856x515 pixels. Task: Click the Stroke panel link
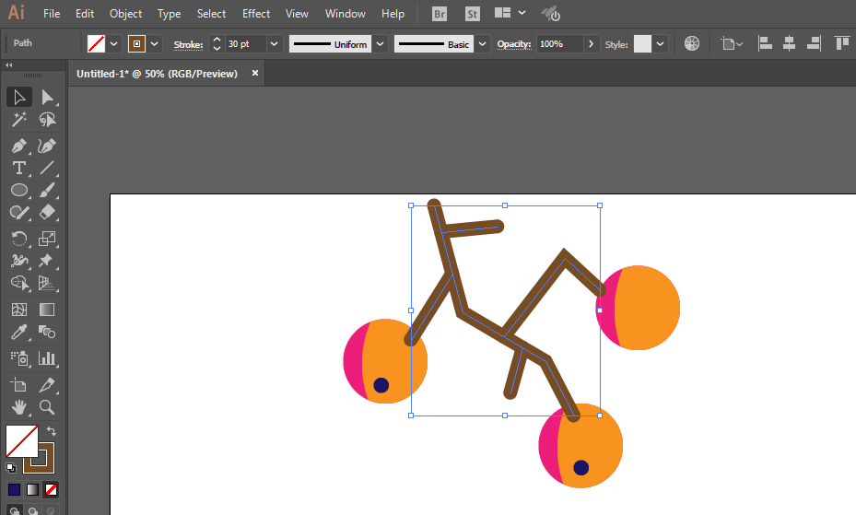188,45
